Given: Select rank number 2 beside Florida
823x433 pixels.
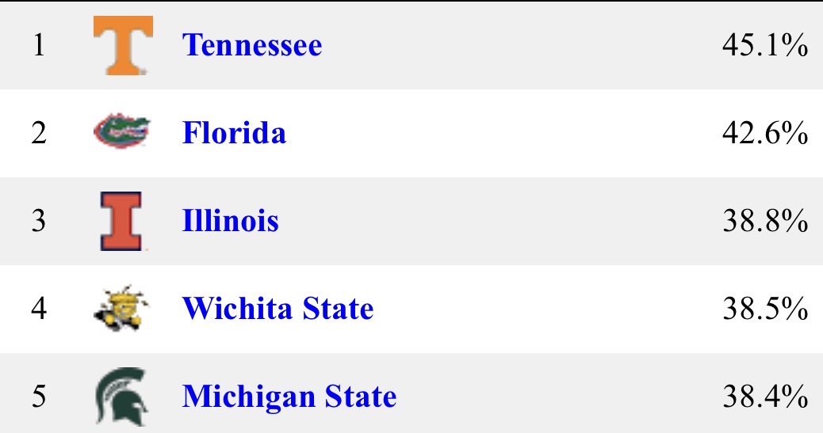Looking at the screenshot, I should 39,134.
